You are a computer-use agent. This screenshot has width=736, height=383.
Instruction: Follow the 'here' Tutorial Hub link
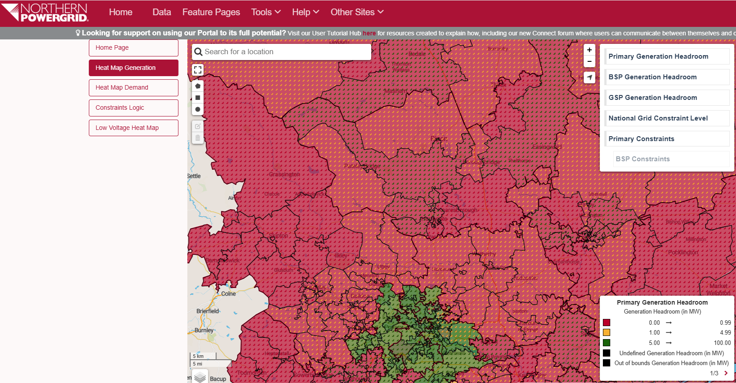pos(369,33)
